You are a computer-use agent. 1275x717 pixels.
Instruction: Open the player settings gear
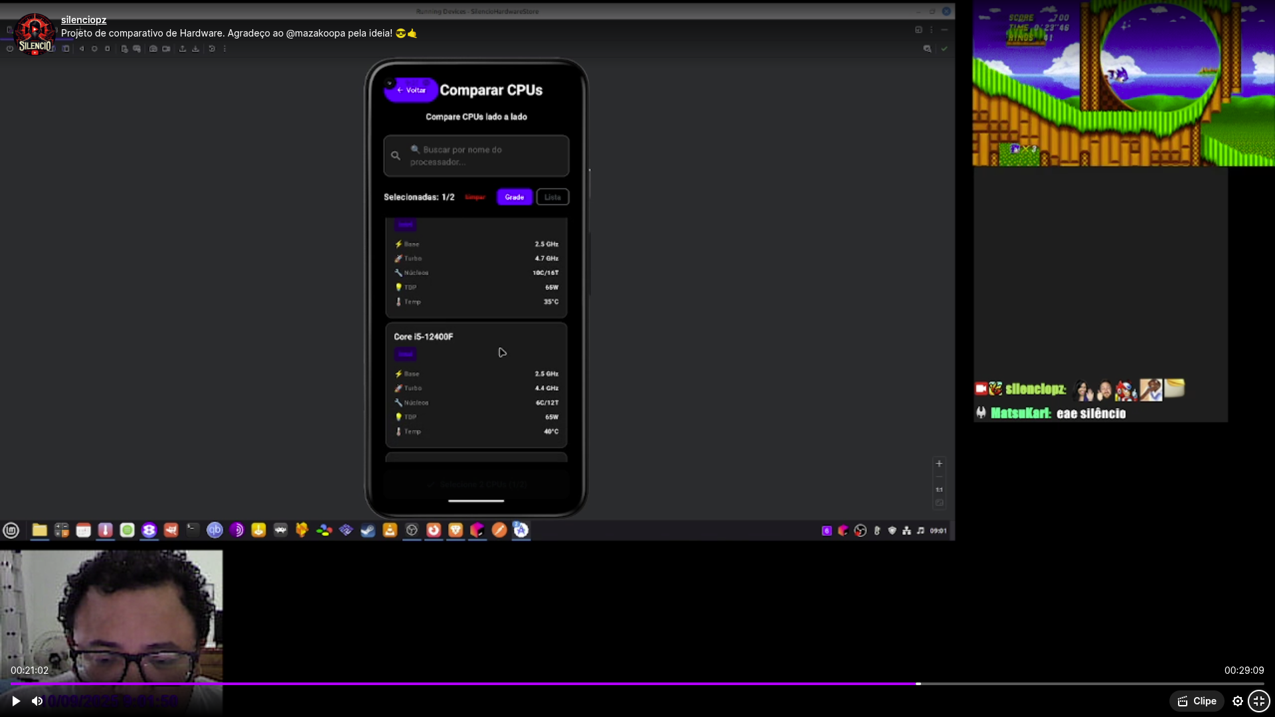(x=1238, y=701)
